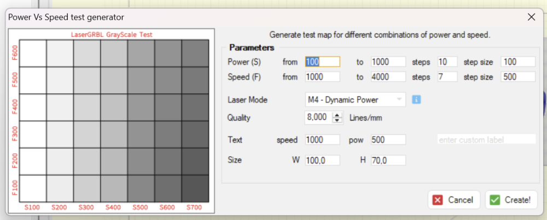Click the Parameters group heading
Screen dimensions: 547x220
(252, 47)
